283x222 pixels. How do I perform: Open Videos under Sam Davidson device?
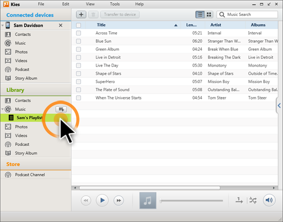coord(21,61)
